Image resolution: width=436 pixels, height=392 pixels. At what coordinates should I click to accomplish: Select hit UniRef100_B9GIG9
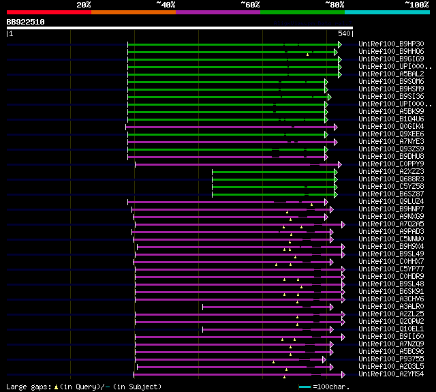click(391, 59)
